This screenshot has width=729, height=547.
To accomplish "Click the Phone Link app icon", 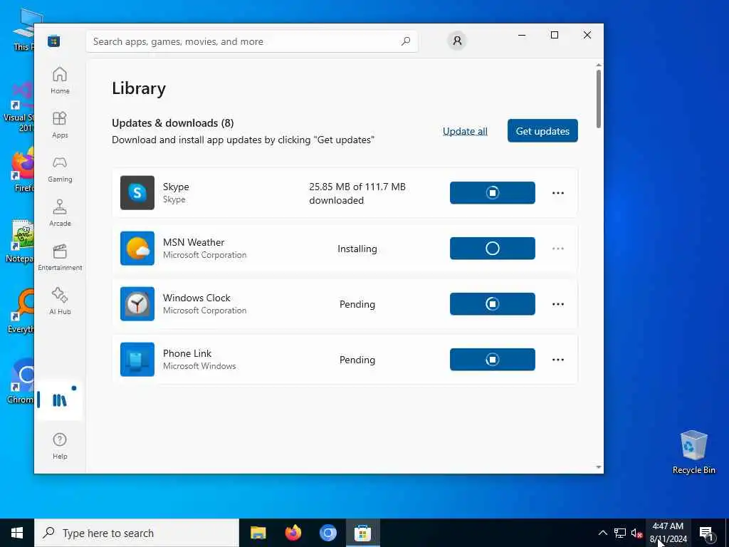I will 137,360.
